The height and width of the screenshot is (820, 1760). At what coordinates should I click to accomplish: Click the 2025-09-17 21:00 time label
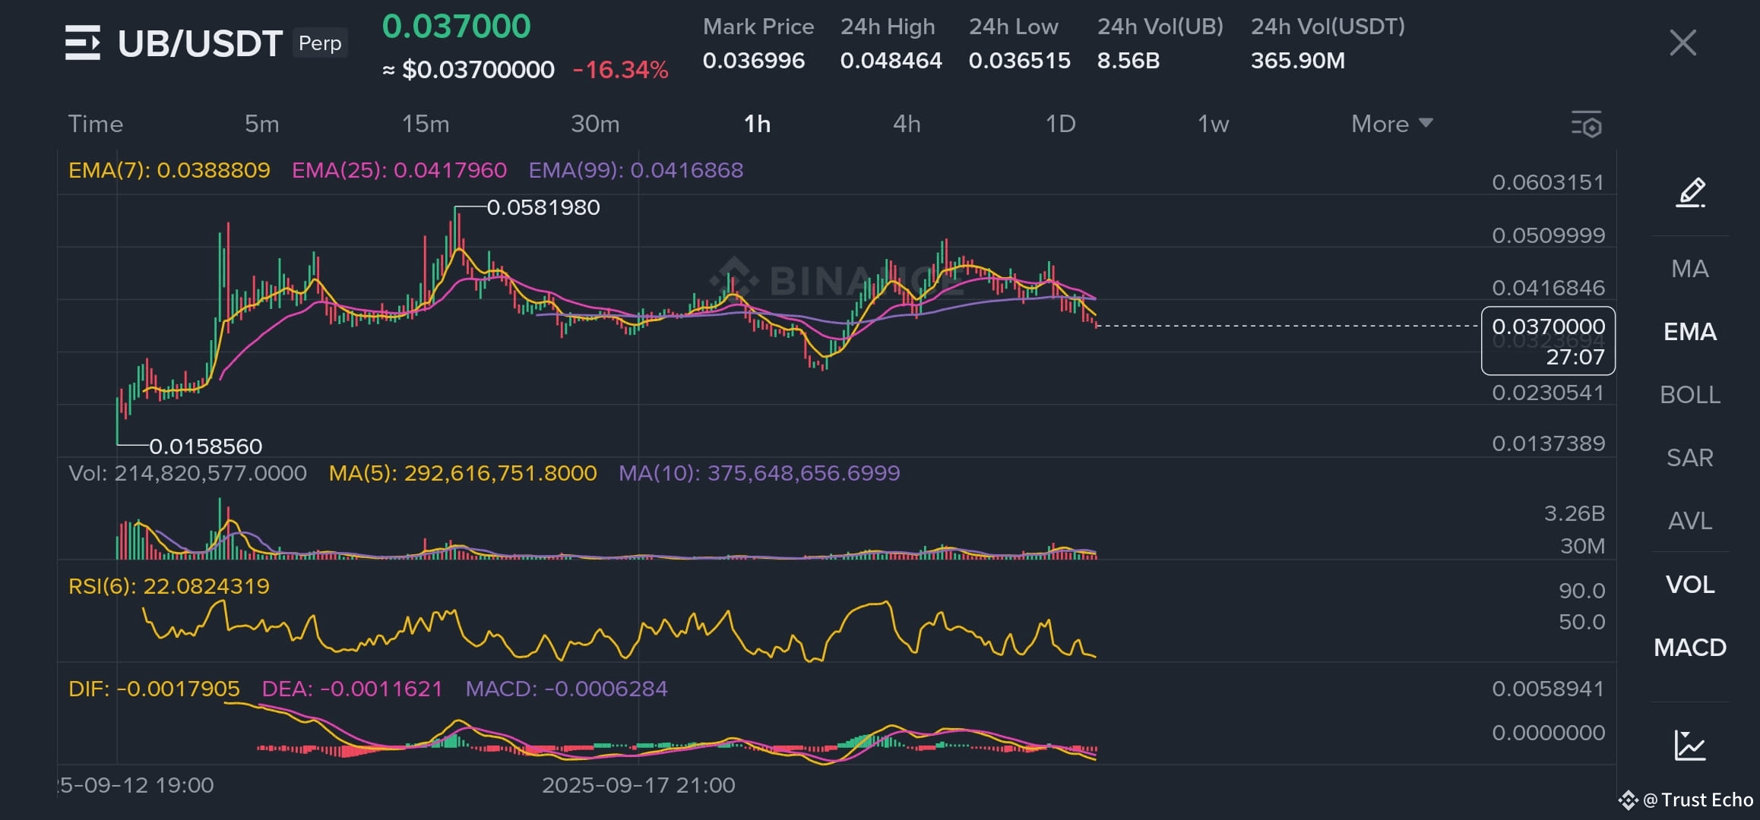click(638, 785)
